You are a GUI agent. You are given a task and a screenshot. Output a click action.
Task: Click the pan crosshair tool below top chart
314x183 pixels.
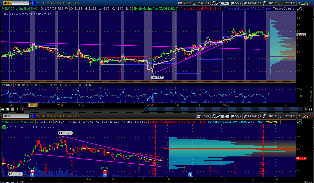(3, 109)
